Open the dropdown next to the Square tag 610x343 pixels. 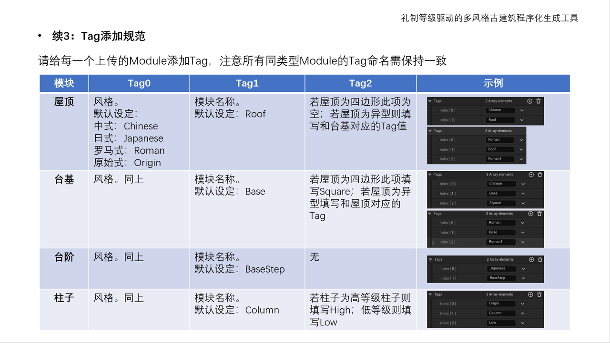[523, 203]
